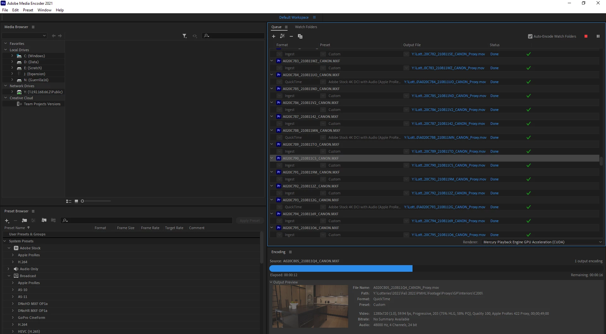Select the Default Workspace label
This screenshot has height=334, width=606.
294,18
